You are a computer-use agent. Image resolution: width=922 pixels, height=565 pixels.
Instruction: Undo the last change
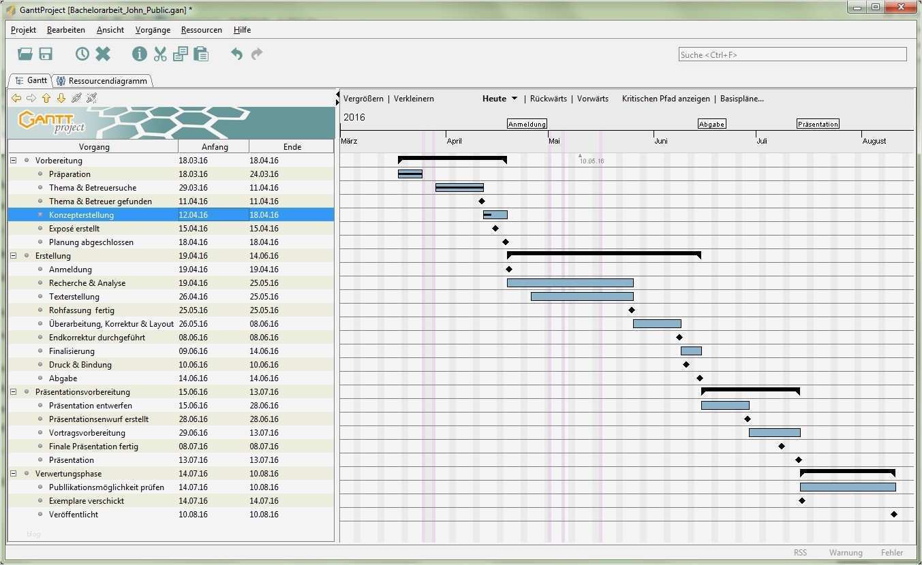click(x=236, y=54)
